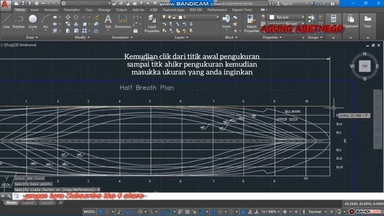The height and width of the screenshot is (216, 384).
Task: Switch to the Parametric ribbon tab
Action: [x=71, y=10]
